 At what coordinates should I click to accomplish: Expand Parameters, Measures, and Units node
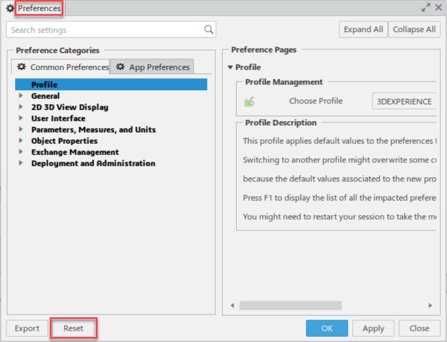21,130
